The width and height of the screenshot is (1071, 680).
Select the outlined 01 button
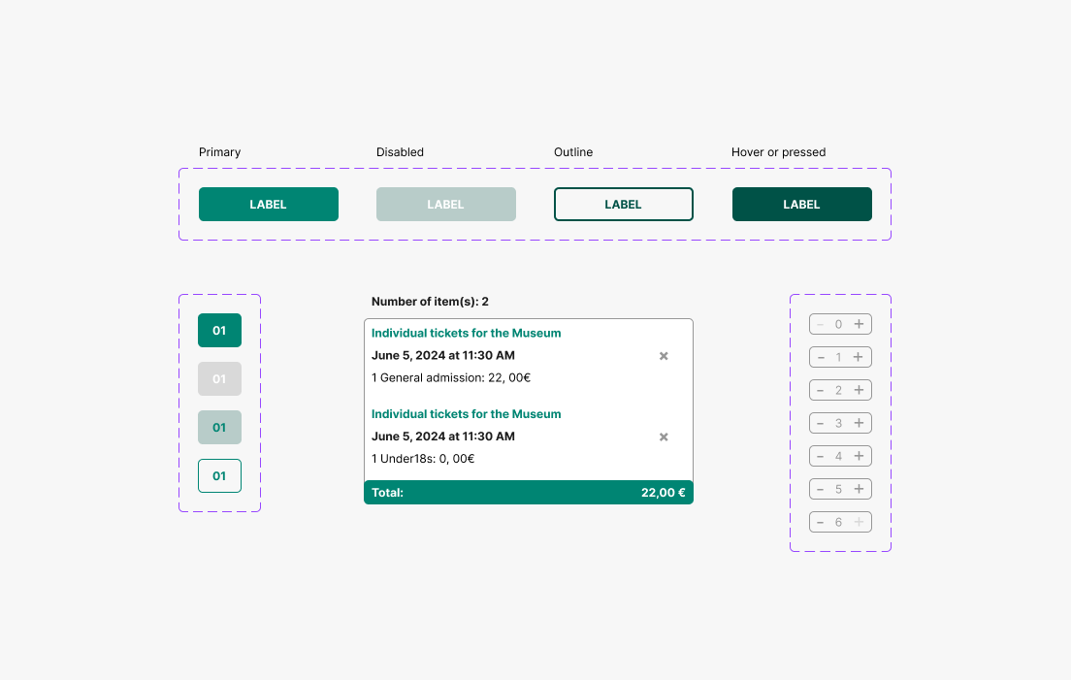pos(219,476)
